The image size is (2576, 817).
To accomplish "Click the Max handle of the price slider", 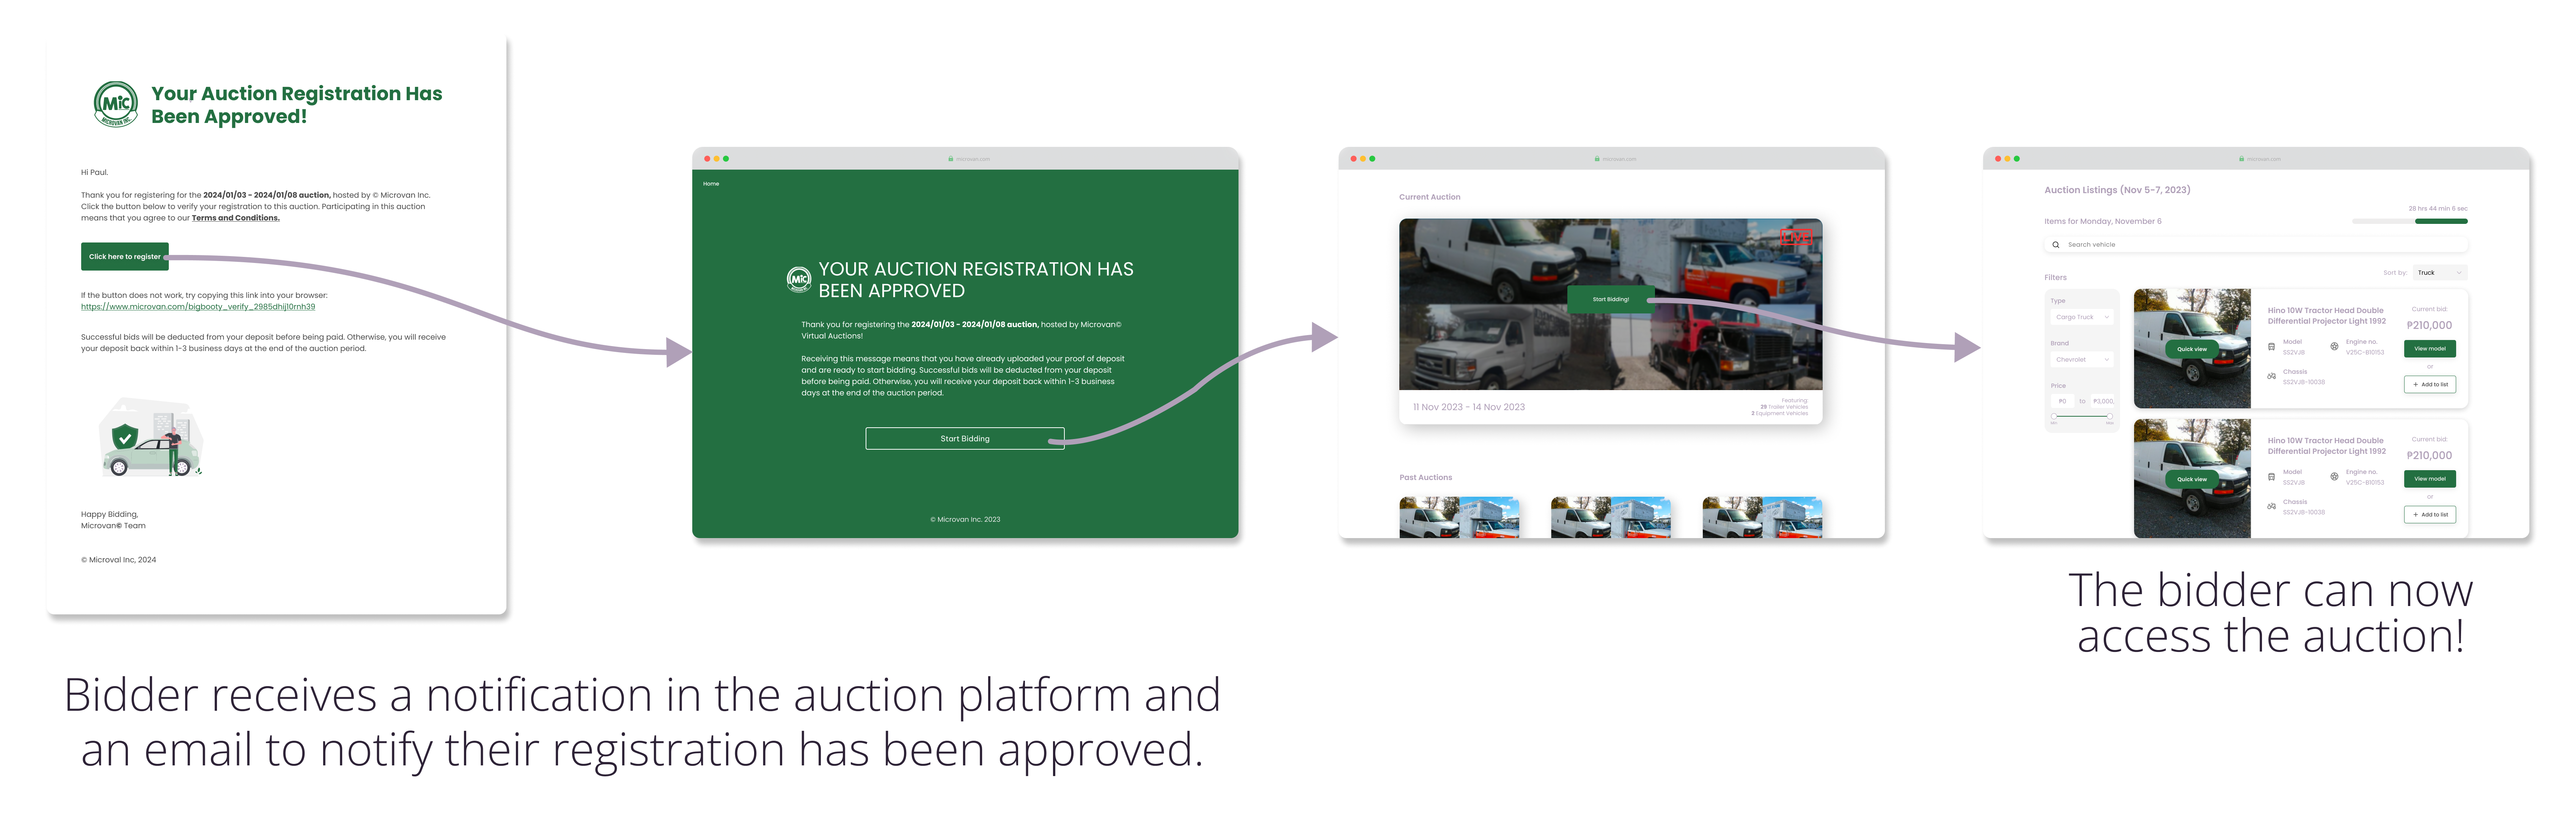I will [2110, 416].
